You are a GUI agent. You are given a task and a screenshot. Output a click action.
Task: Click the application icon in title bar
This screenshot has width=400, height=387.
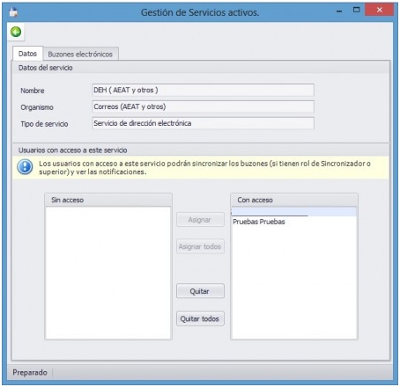(13, 12)
